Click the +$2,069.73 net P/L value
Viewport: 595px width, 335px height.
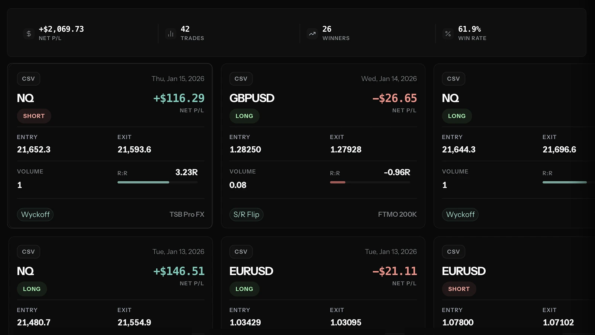pos(61,29)
